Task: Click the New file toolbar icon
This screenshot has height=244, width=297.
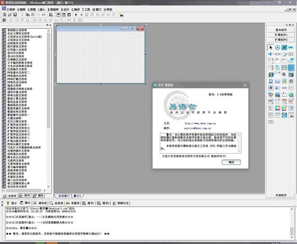Action: (3, 15)
